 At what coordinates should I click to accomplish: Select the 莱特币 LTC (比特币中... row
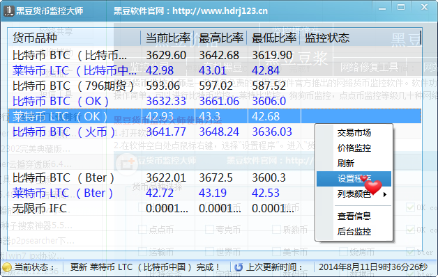pyautogui.click(x=215, y=70)
